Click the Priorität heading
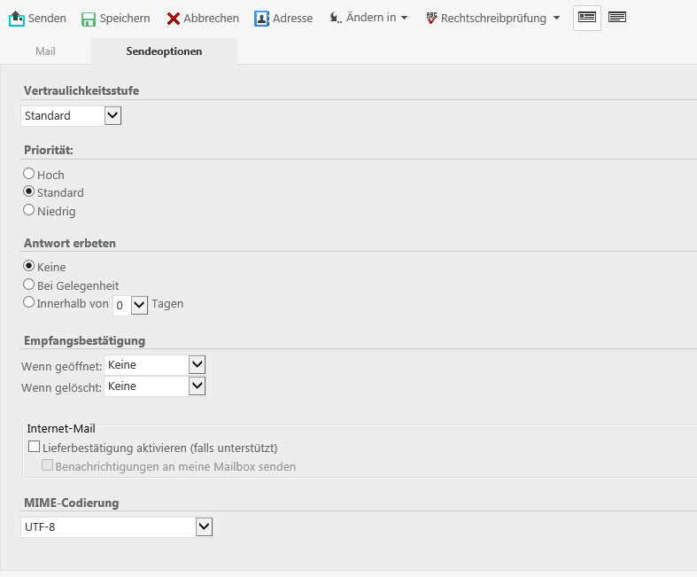This screenshot has width=697, height=577. pos(49,151)
